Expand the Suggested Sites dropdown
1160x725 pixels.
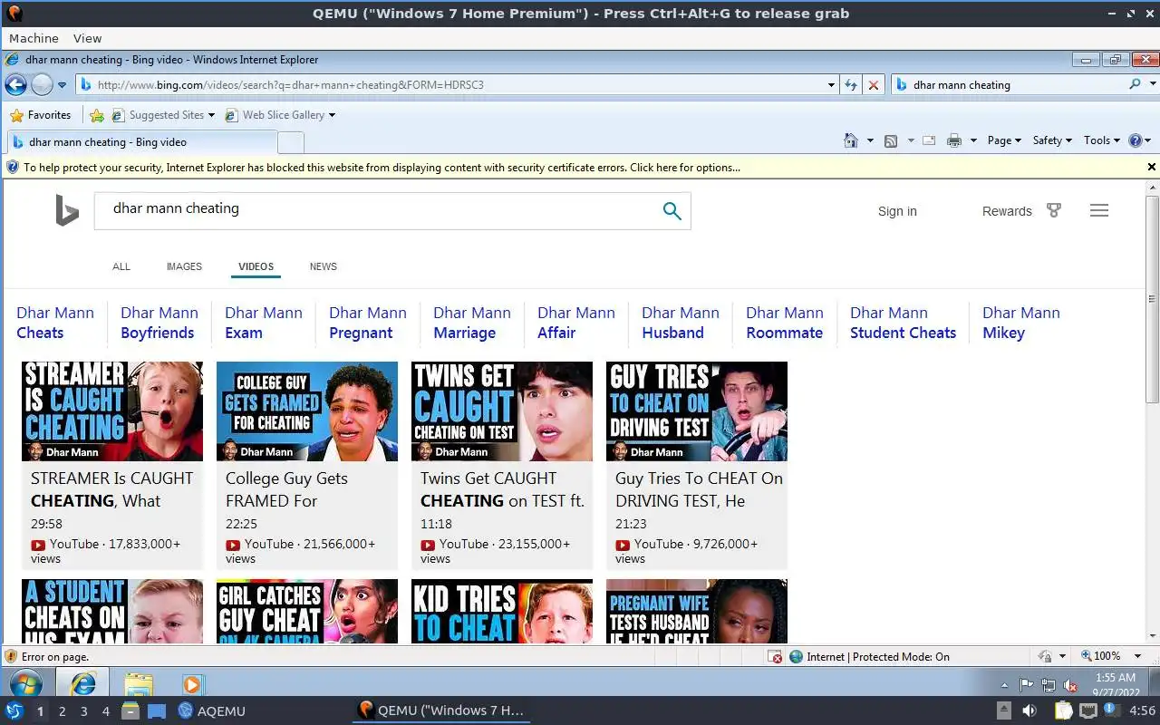click(x=211, y=115)
